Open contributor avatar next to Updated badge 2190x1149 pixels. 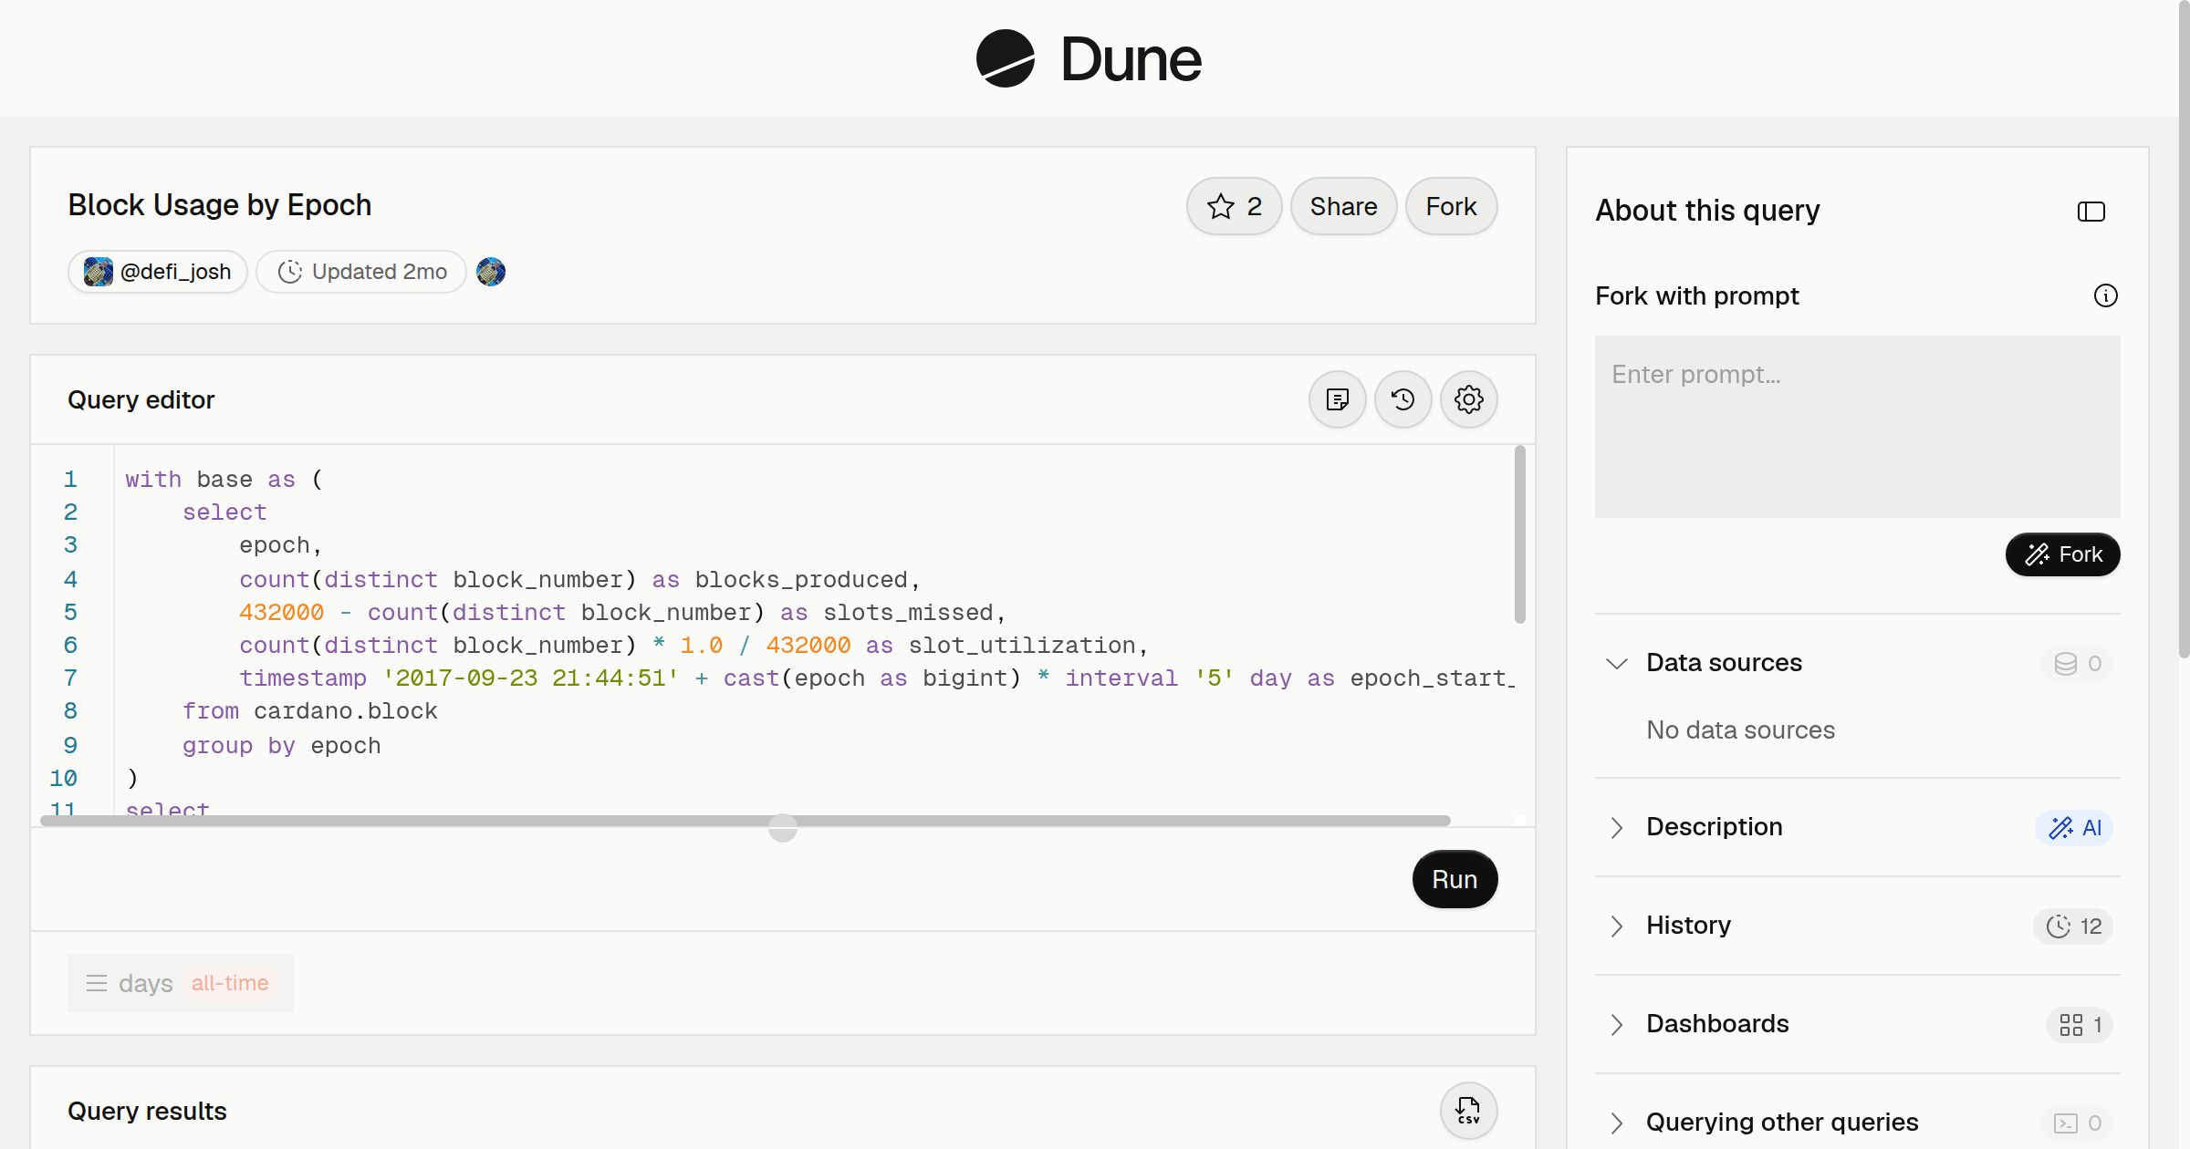[491, 272]
